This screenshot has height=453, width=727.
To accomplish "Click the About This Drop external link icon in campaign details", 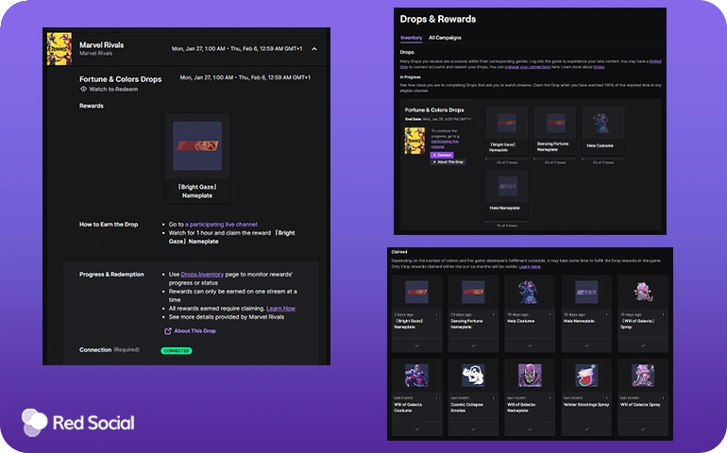I will [x=168, y=331].
